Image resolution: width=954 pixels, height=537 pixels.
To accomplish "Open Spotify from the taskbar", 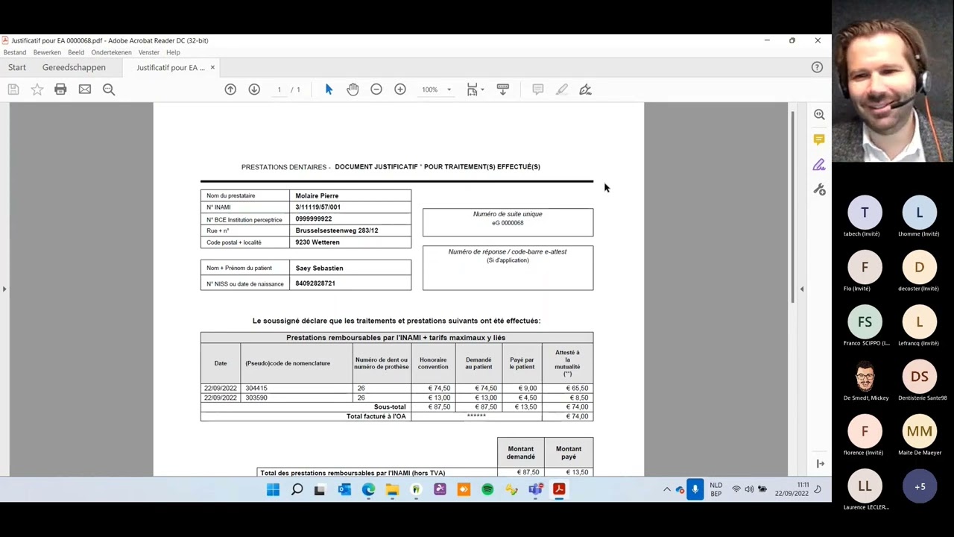I will [x=487, y=489].
